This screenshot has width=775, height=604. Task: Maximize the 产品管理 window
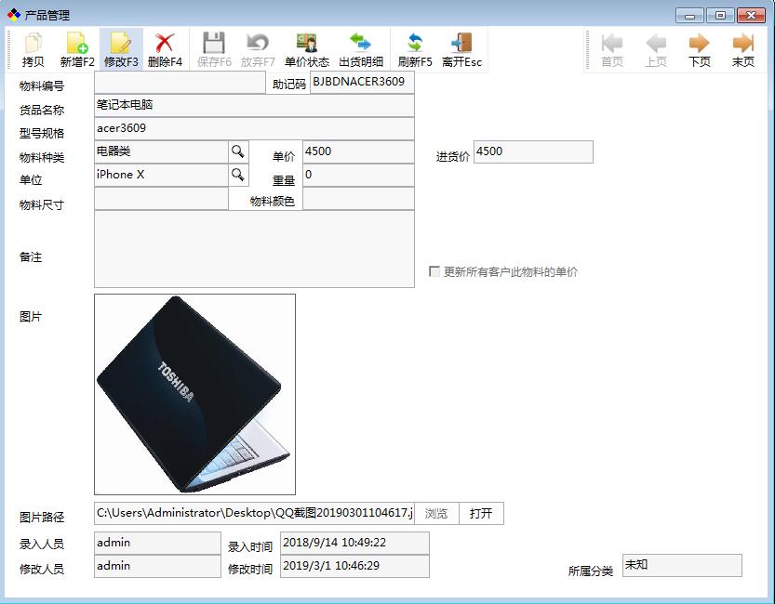[x=720, y=16]
